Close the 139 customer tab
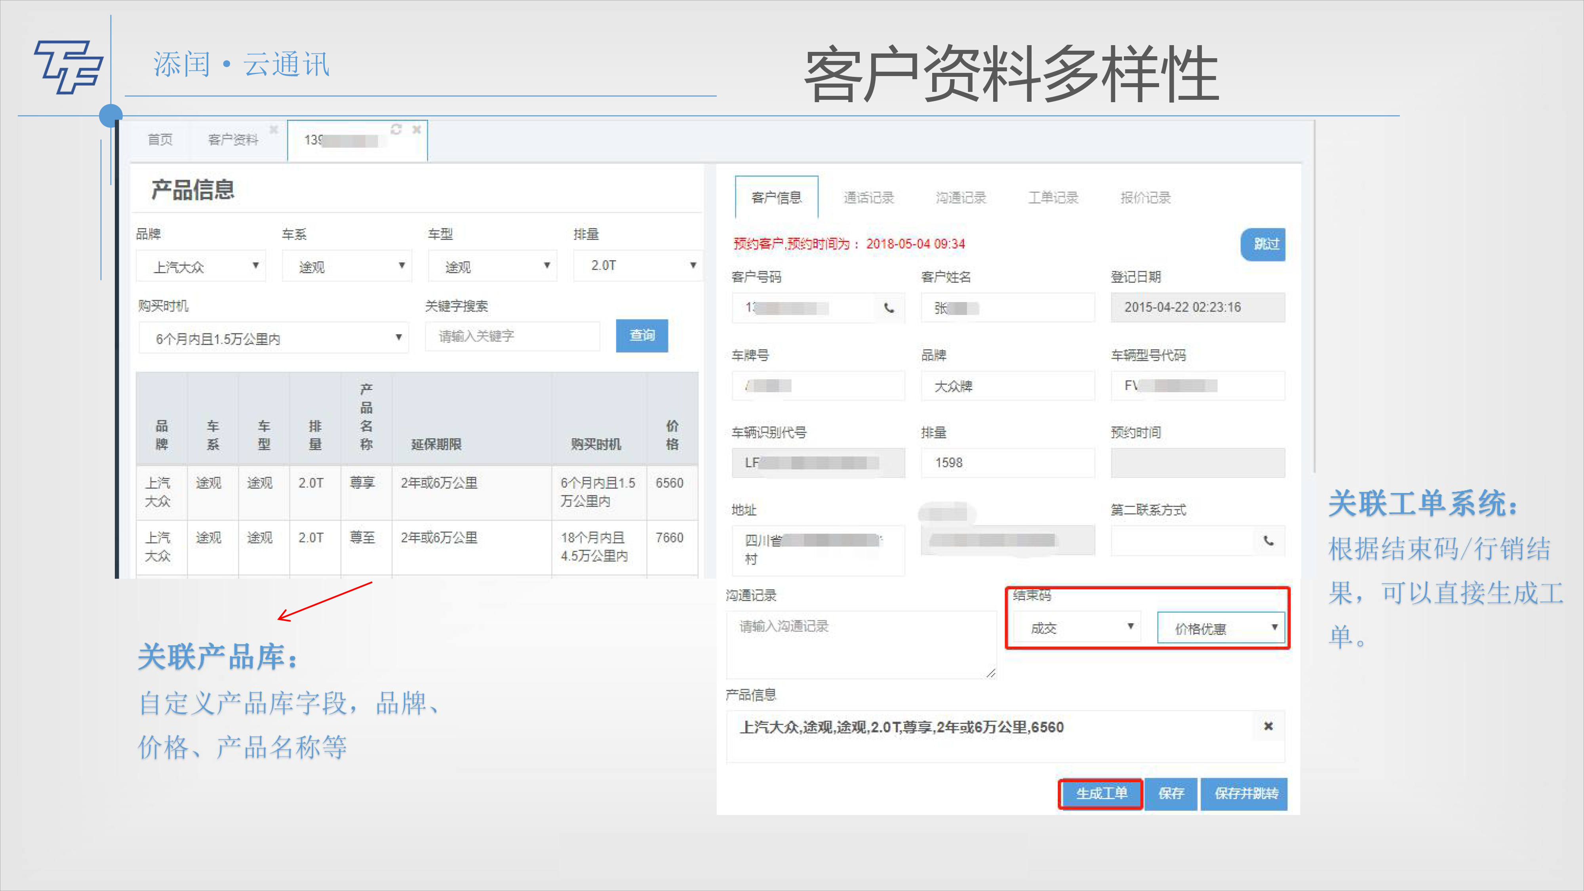Image resolution: width=1584 pixels, height=891 pixels. pyautogui.click(x=416, y=129)
